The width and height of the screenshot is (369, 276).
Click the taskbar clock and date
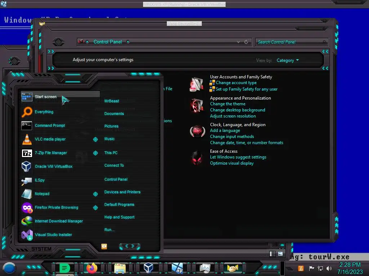pos(350,268)
